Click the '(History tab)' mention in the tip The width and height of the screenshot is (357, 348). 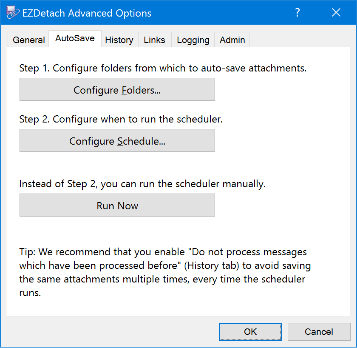pos(212,266)
